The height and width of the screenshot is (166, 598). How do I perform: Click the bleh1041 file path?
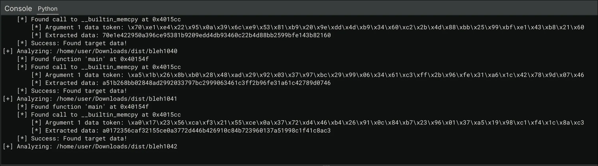(117, 99)
